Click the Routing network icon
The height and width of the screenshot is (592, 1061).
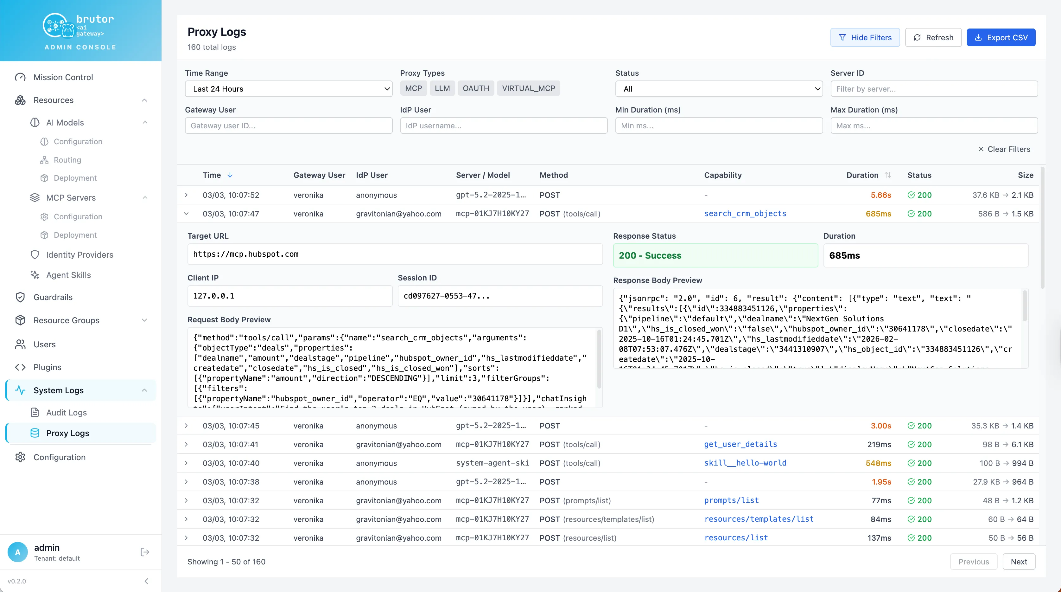(x=44, y=160)
